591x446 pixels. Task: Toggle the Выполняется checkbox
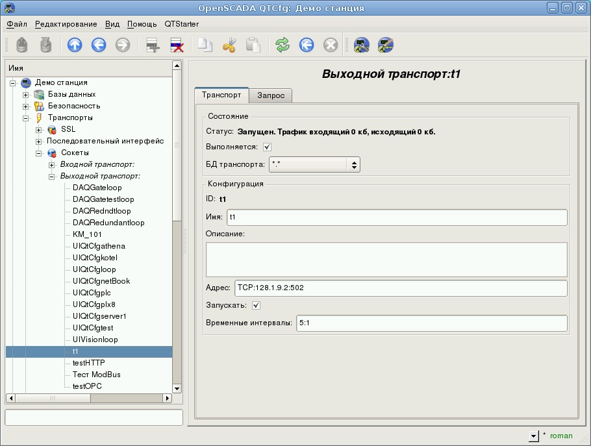click(x=267, y=147)
